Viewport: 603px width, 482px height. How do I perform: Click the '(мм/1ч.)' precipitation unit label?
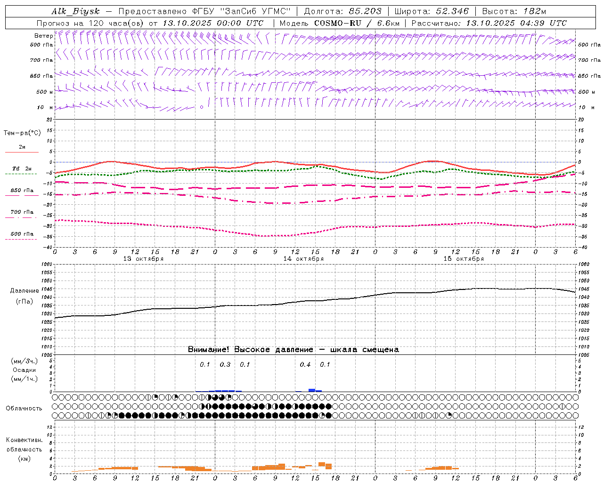(x=24, y=379)
